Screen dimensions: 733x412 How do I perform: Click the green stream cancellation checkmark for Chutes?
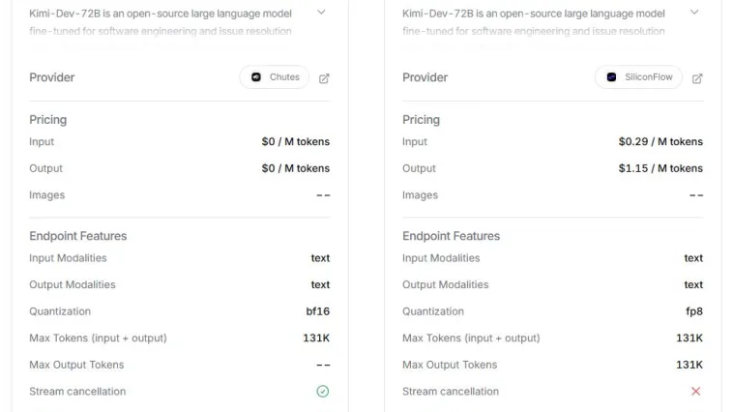[x=323, y=392]
